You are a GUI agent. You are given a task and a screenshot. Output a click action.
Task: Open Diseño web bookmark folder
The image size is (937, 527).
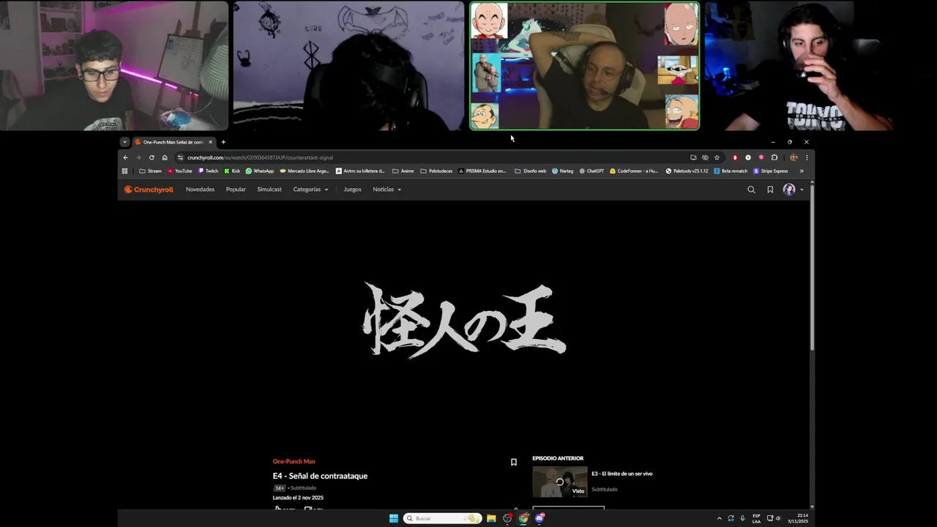531,171
